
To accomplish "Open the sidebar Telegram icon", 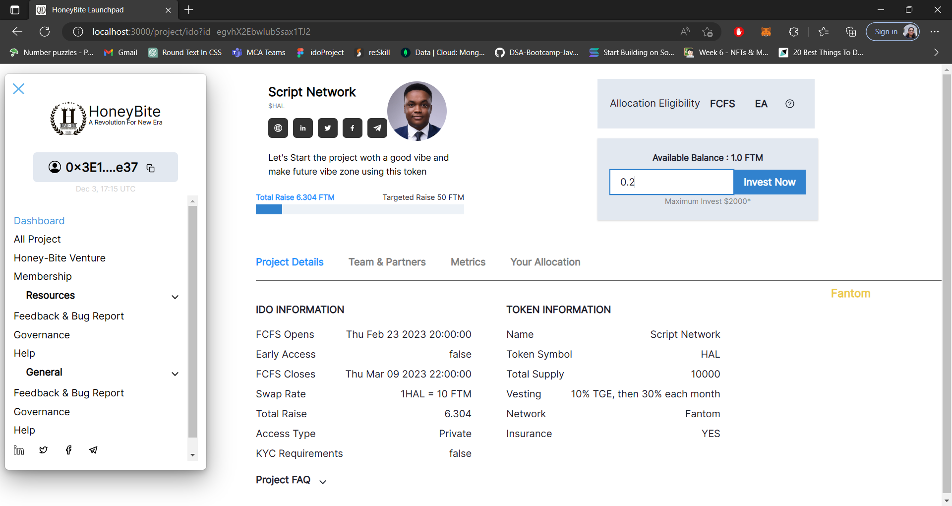I will tap(93, 450).
